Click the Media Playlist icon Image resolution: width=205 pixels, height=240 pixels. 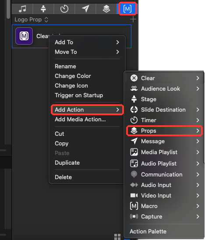[134, 152]
